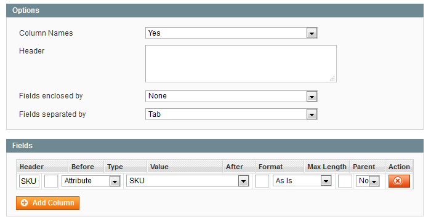Click the Options section title bar

click(x=215, y=10)
